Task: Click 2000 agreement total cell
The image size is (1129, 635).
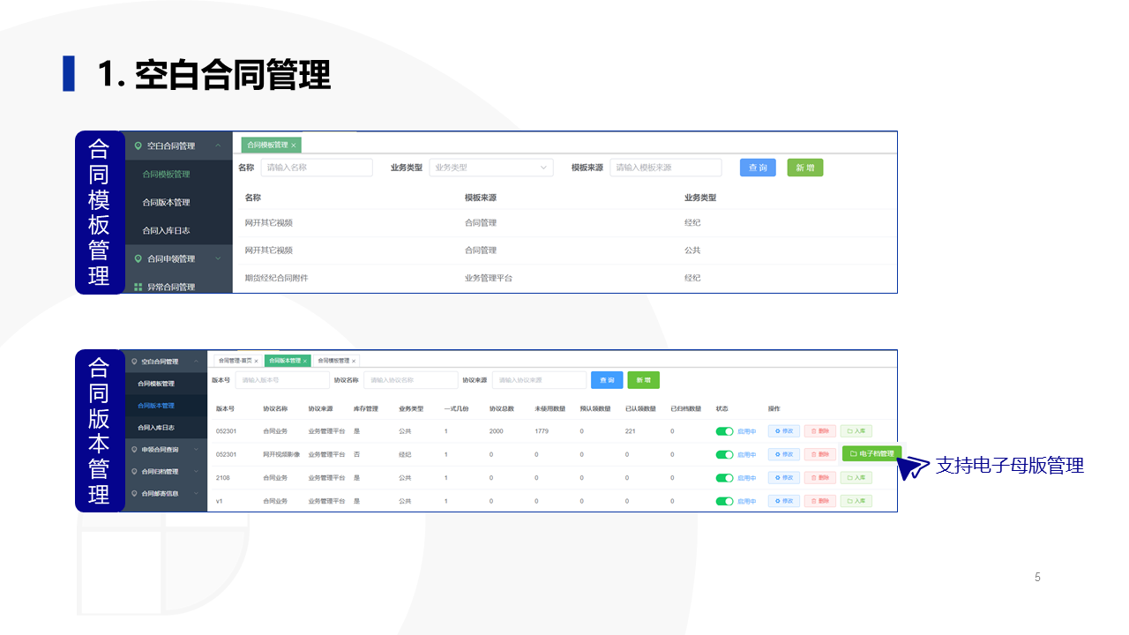Action: 497,431
